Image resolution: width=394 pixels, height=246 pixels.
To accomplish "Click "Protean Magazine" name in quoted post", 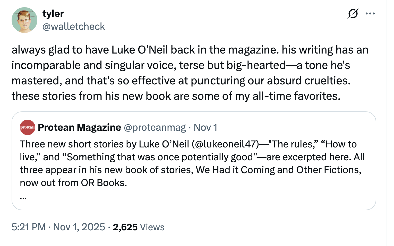I will tap(79, 127).
